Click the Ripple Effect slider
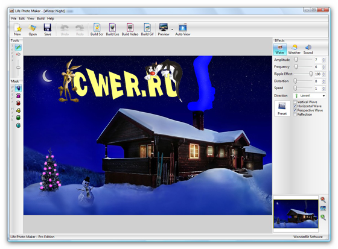Screen dimensions: 338x249 (x=303, y=74)
